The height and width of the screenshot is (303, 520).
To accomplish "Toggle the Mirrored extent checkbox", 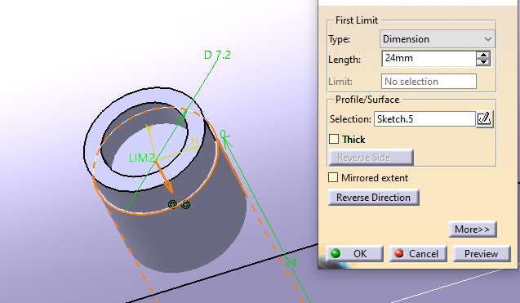I will (333, 177).
